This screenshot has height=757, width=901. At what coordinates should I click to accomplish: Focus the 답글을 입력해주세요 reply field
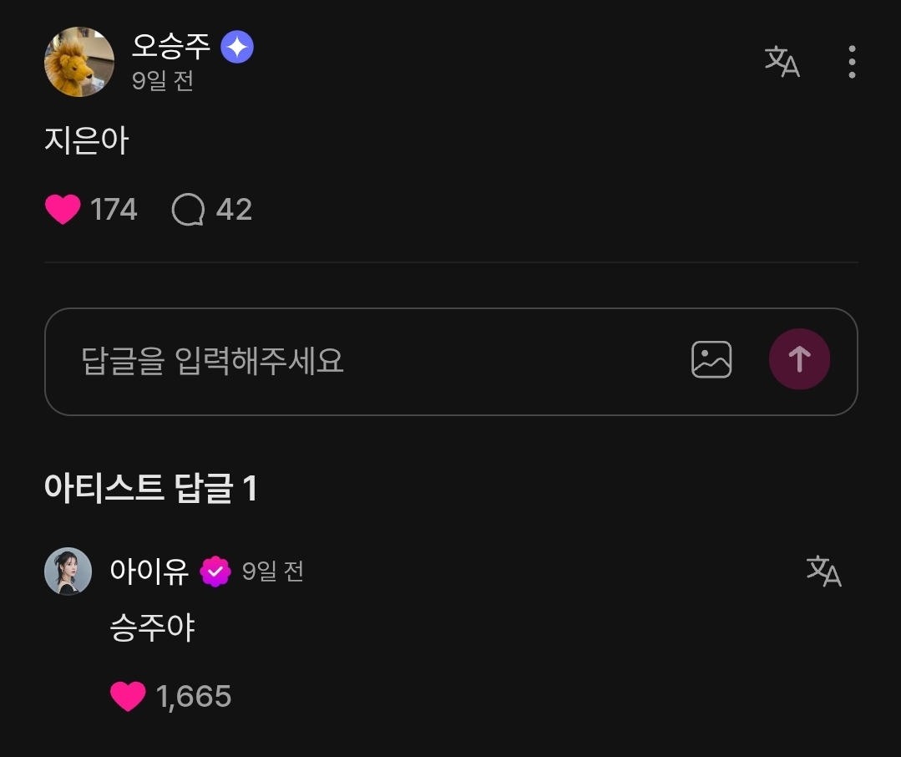367,361
